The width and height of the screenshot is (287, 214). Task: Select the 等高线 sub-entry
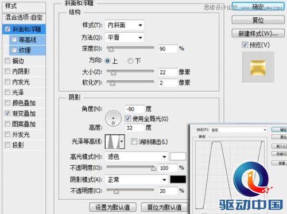click(x=27, y=40)
